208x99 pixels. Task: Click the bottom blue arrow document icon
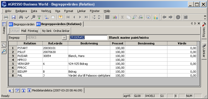11,91
